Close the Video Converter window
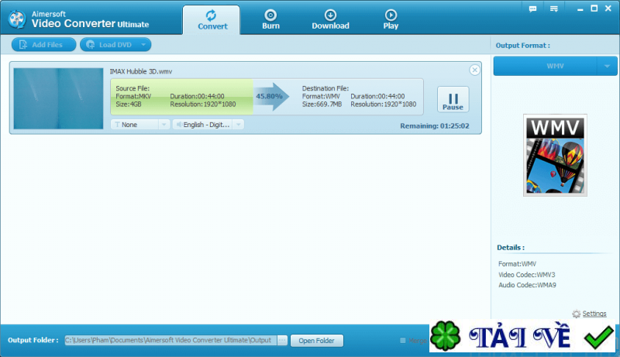This screenshot has height=357, width=620. pos(608,9)
